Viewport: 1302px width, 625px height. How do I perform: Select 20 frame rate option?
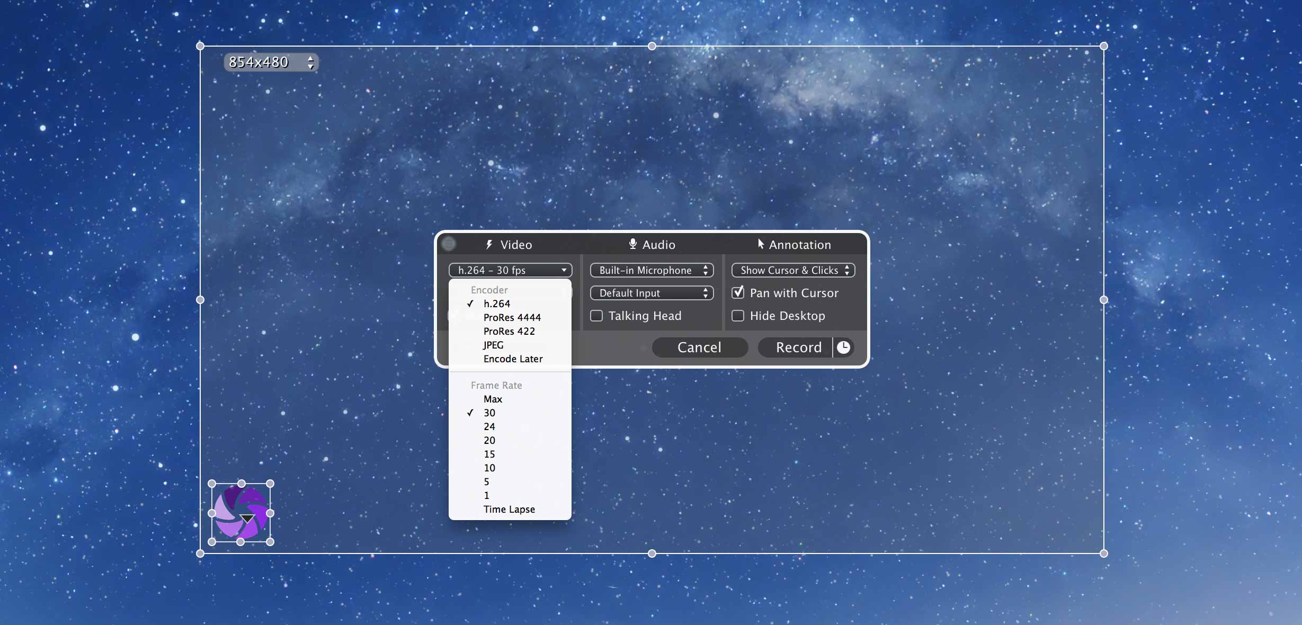[510, 440]
